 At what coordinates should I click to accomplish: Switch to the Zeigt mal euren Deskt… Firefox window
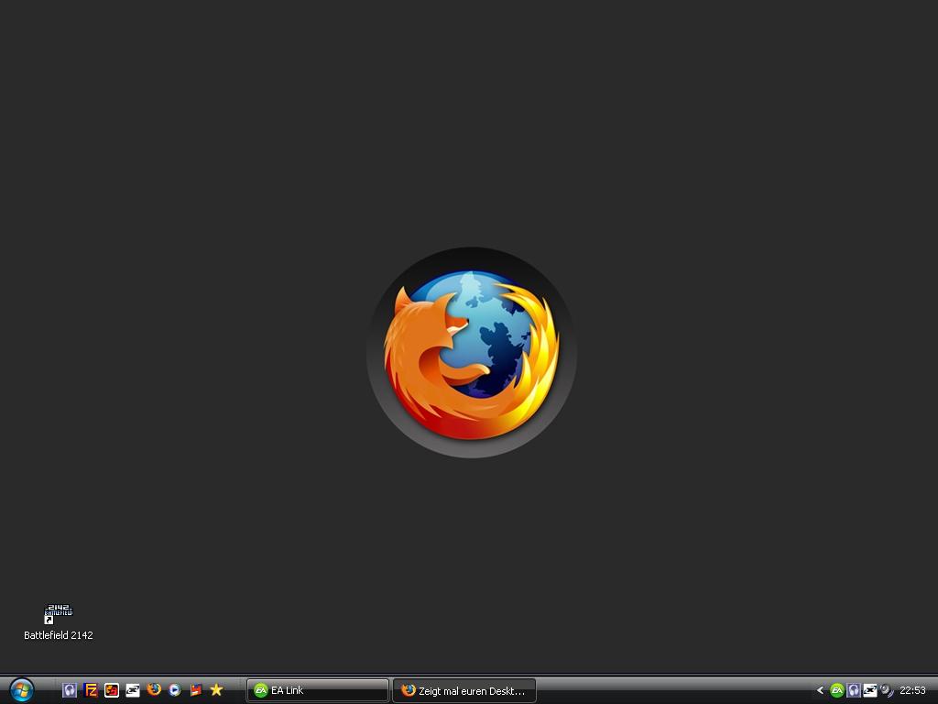coord(464,691)
